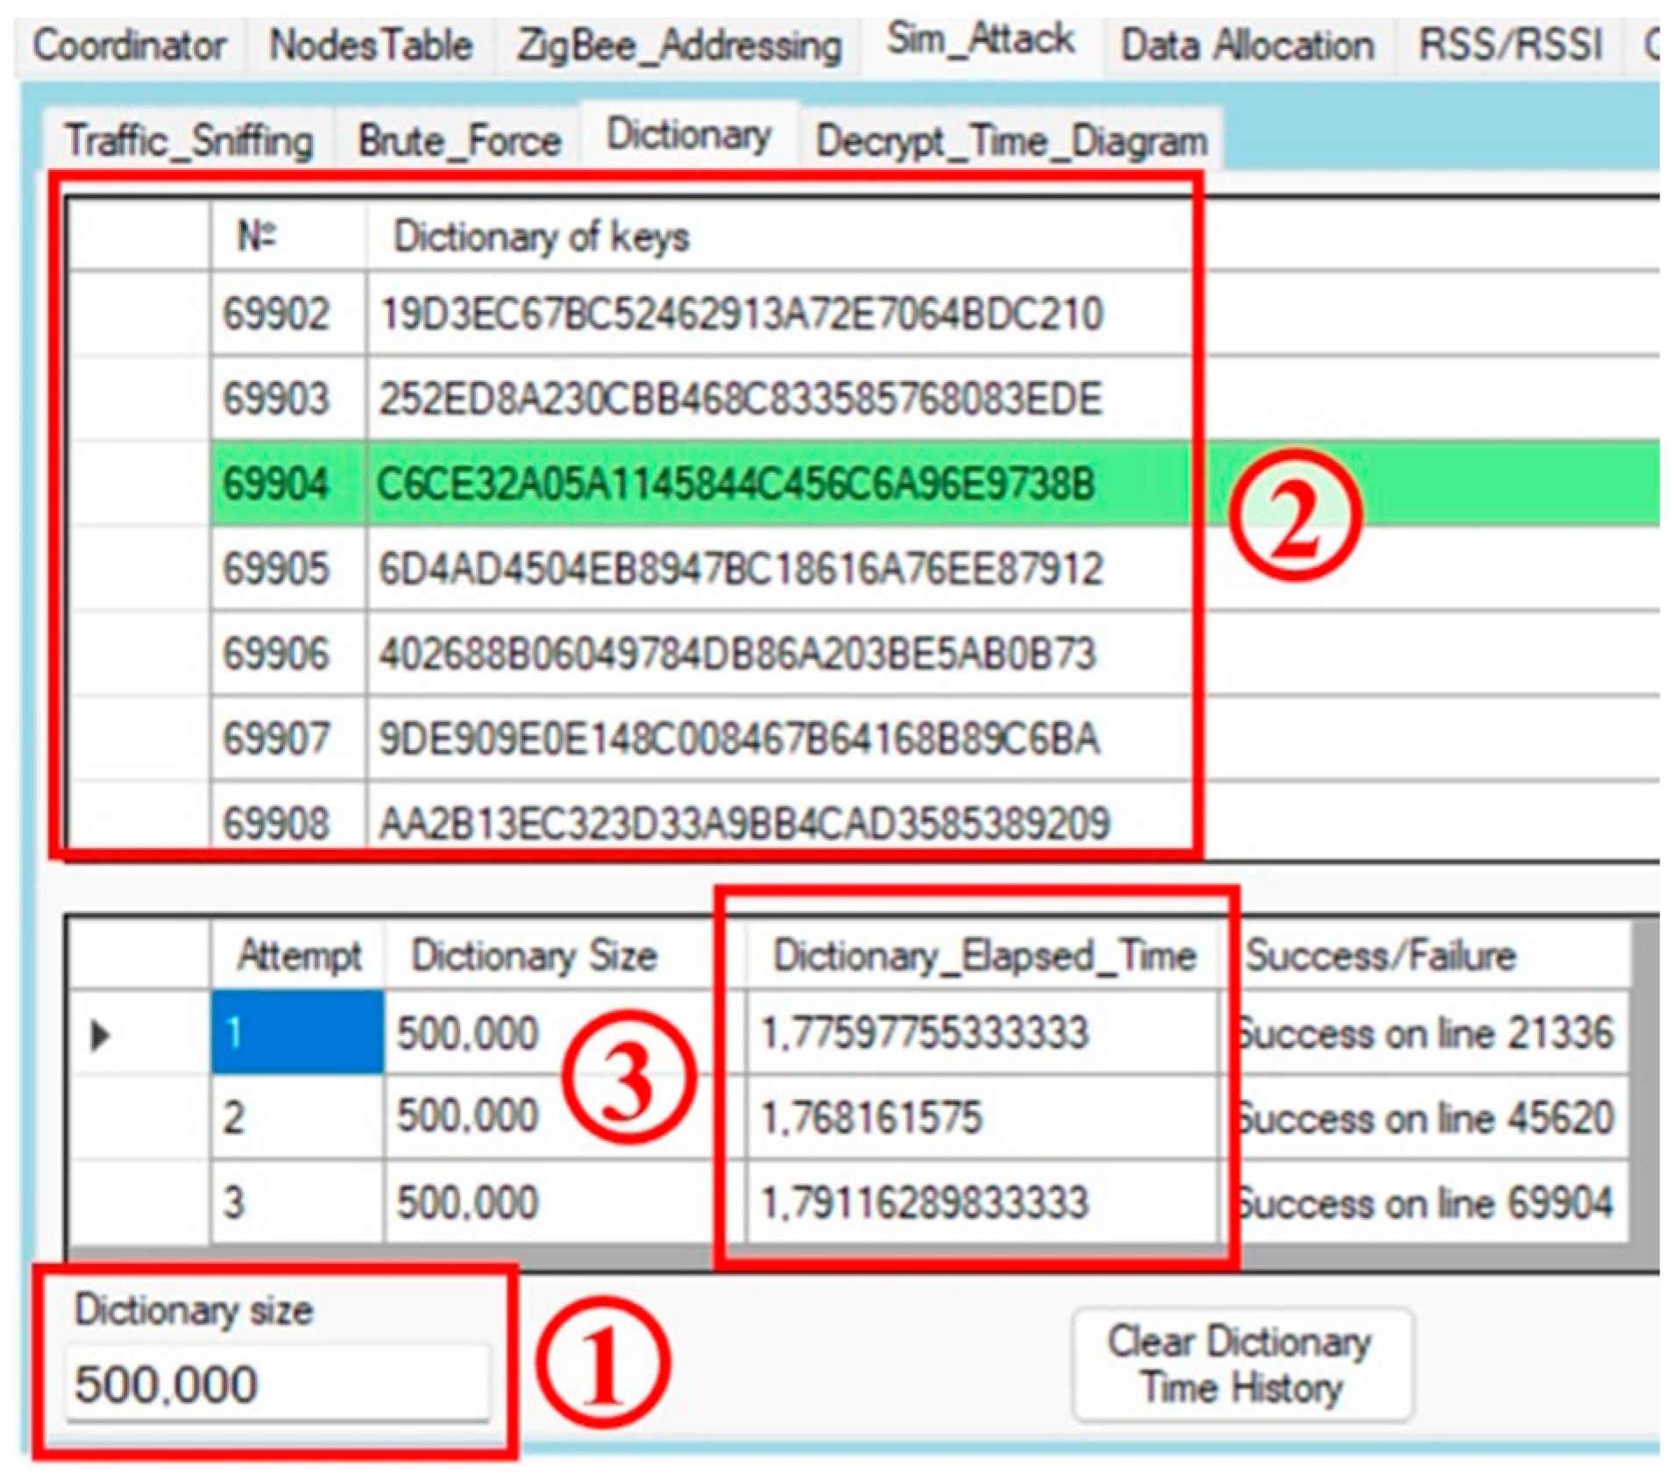Select key row number 69903
The height and width of the screenshot is (1481, 1675).
pos(276,399)
